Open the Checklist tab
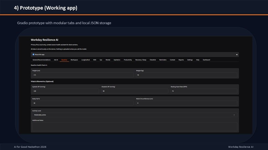 153,60
